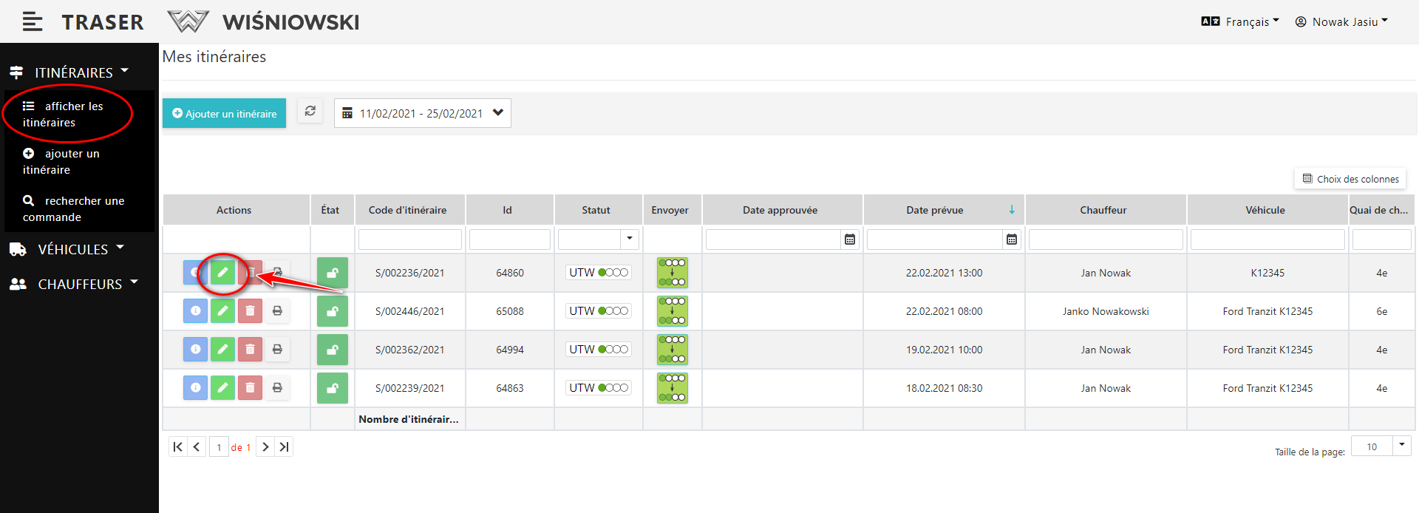
Task: Show info for itinerary S/002239/2021
Action: pyautogui.click(x=195, y=388)
